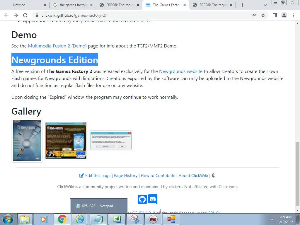Switch to last ERROR: The request tab
The height and width of the screenshot is (225, 300).
213,5
